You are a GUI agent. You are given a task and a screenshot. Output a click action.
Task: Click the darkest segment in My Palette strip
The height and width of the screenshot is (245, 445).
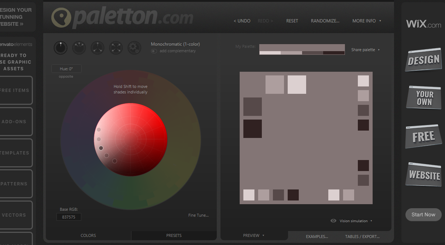point(334,53)
